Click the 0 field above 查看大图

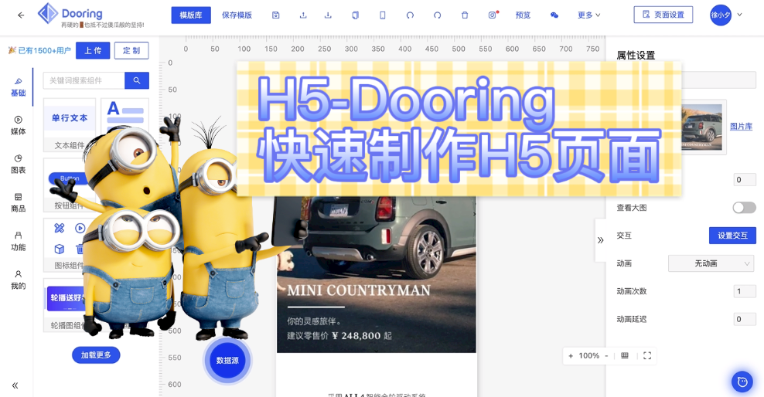[745, 179]
